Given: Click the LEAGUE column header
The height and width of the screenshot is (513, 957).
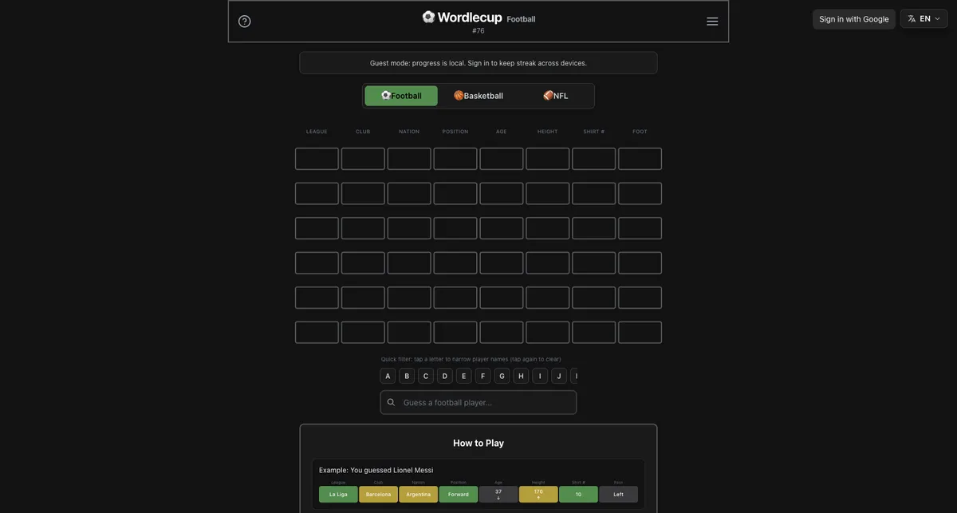Looking at the screenshot, I should [x=317, y=132].
